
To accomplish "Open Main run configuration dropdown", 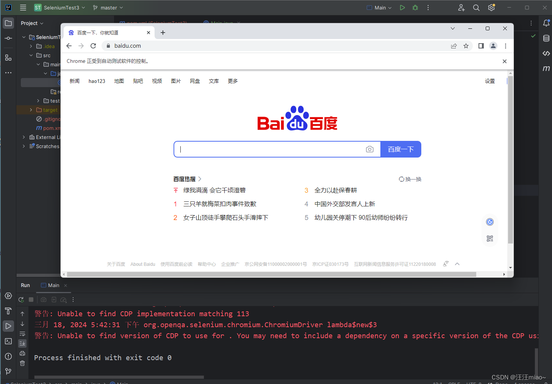I will point(379,8).
